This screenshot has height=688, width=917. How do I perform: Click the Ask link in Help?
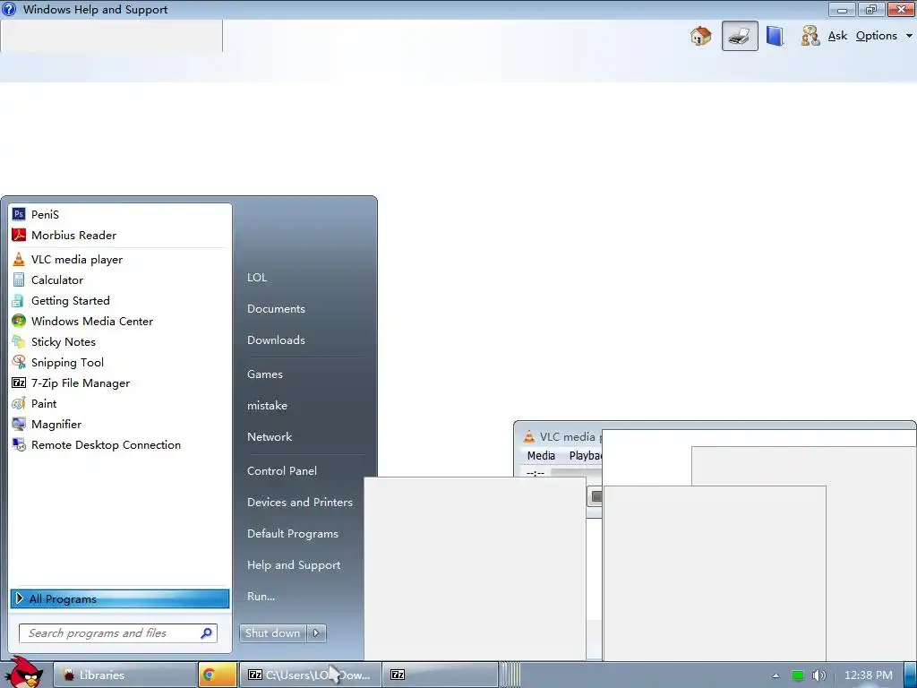(837, 36)
